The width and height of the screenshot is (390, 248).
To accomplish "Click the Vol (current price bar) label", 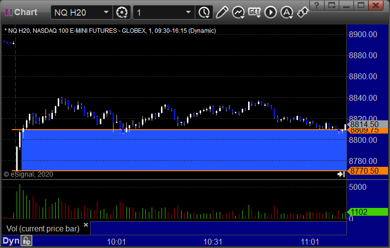I will coord(43,228).
